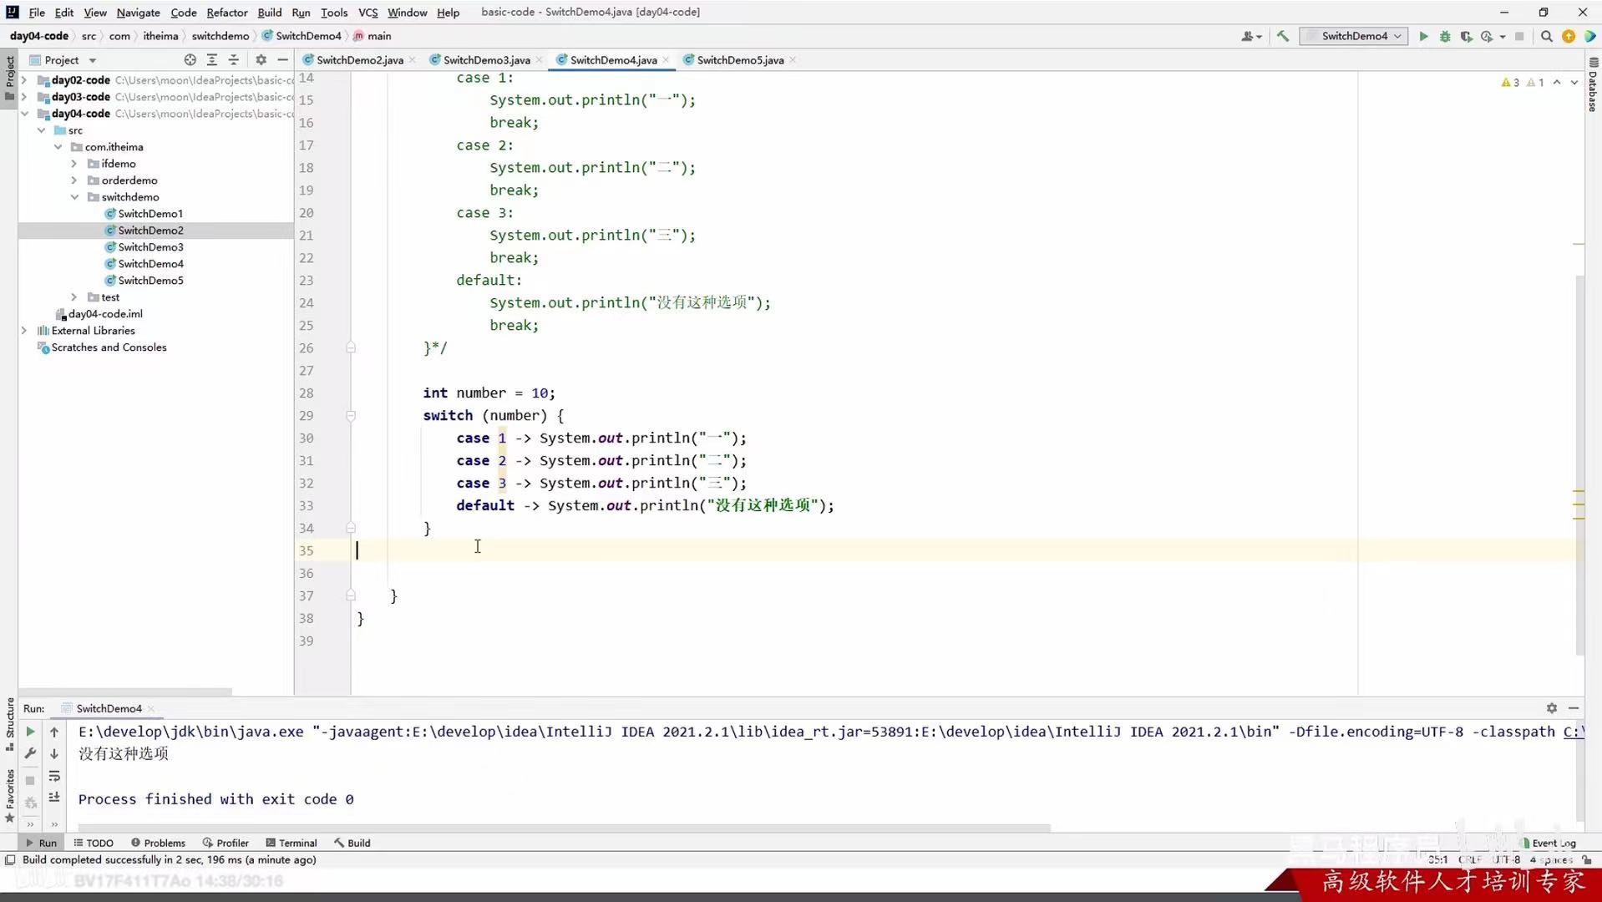This screenshot has width=1602, height=902.
Task: Start debugging SwitchDemo4
Action: point(1444,36)
